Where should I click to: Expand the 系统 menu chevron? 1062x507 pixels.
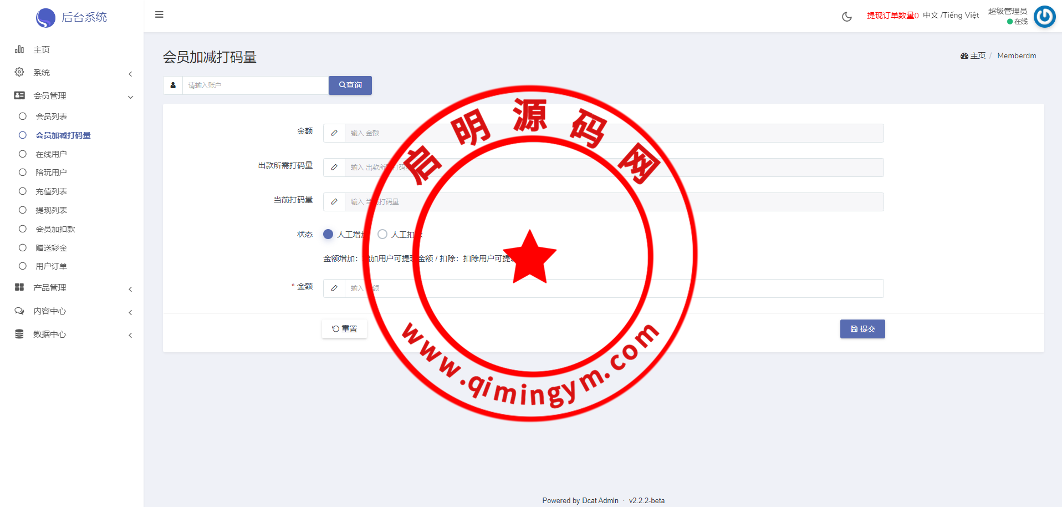click(x=130, y=74)
